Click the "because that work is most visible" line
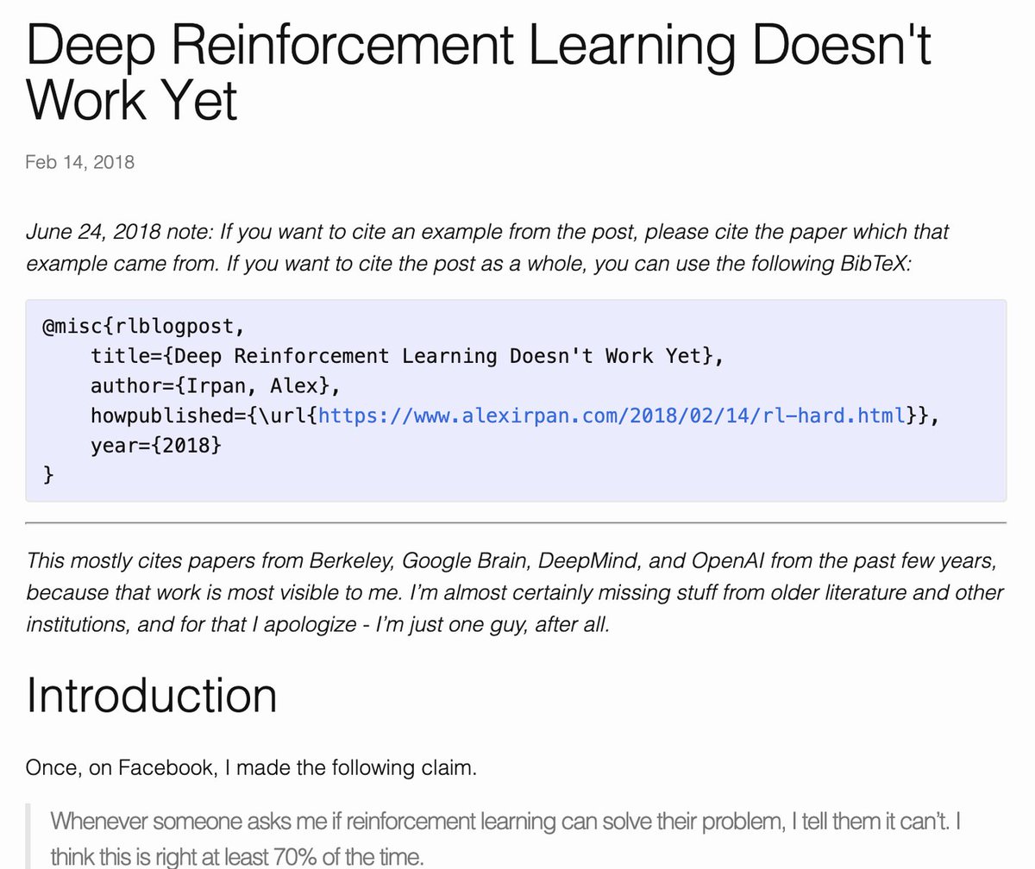 [515, 592]
